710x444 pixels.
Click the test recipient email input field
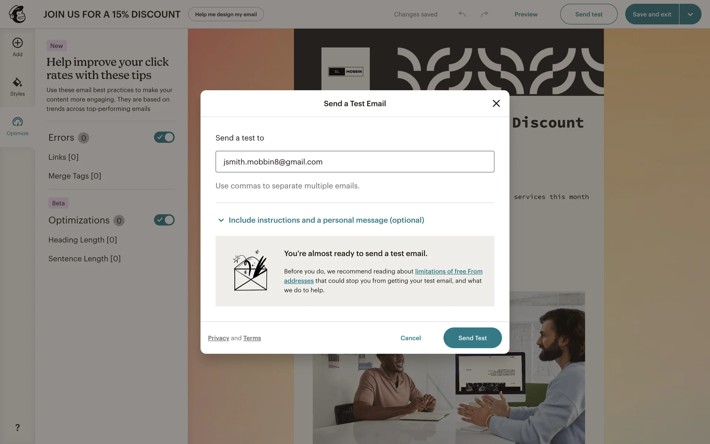(355, 162)
